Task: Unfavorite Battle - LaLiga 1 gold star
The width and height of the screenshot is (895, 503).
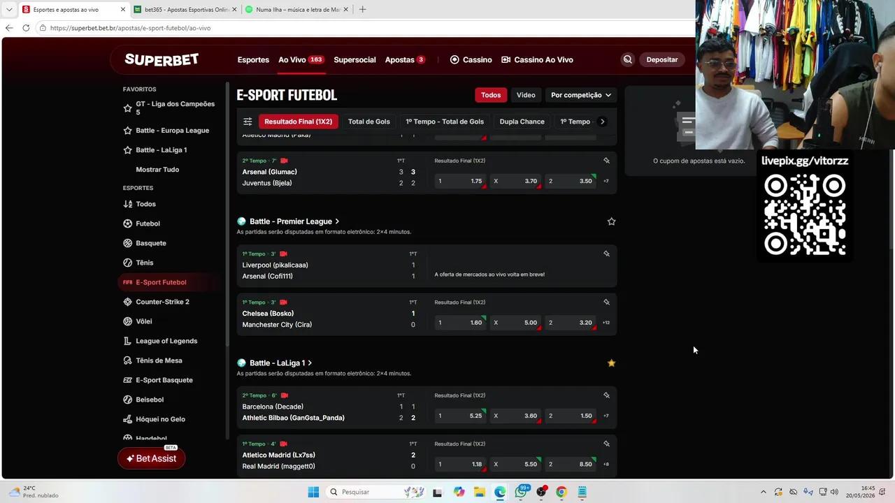Action: pyautogui.click(x=611, y=363)
